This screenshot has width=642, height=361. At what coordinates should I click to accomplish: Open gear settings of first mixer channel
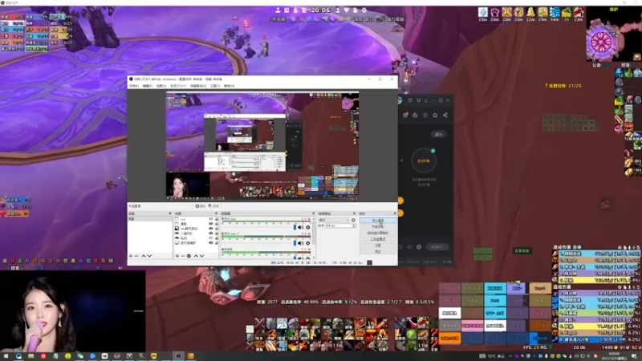308,228
